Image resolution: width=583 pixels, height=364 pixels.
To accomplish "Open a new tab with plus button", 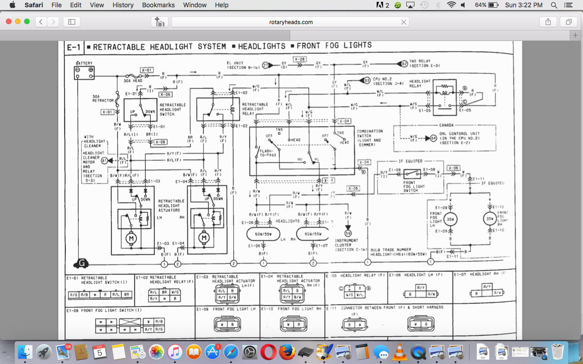I will click(x=576, y=35).
